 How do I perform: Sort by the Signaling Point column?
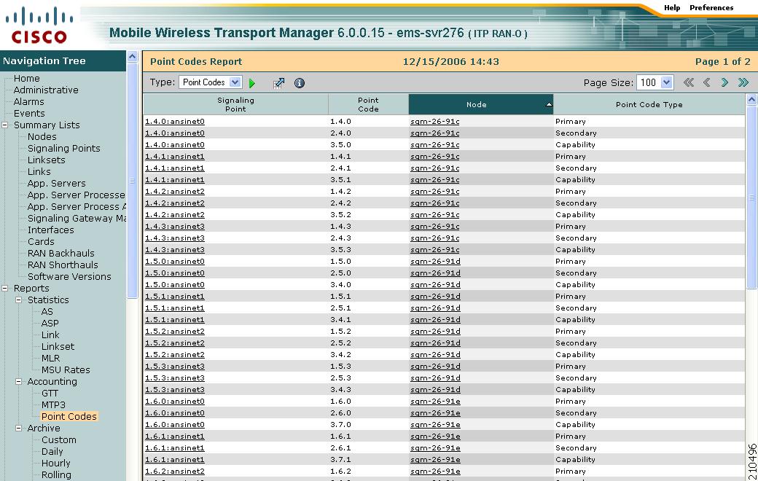tap(235, 104)
